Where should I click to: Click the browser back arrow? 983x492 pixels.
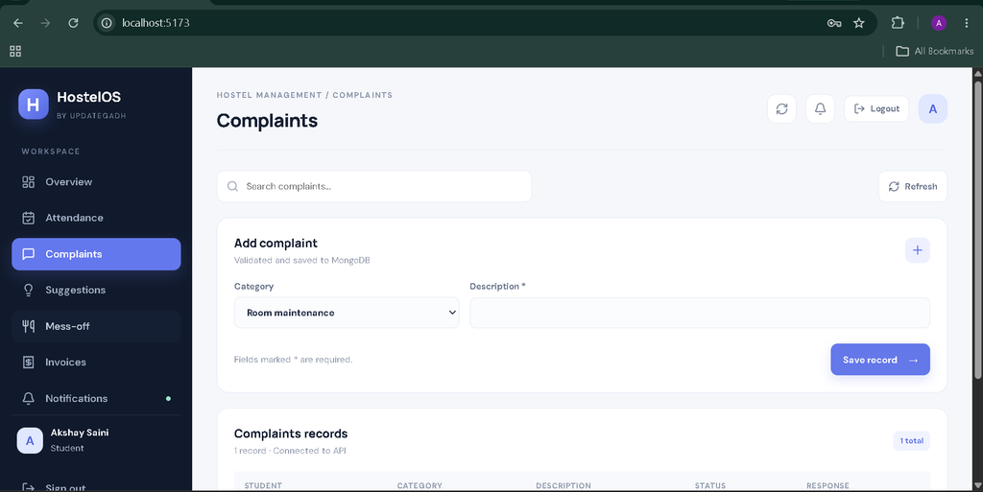tap(18, 23)
